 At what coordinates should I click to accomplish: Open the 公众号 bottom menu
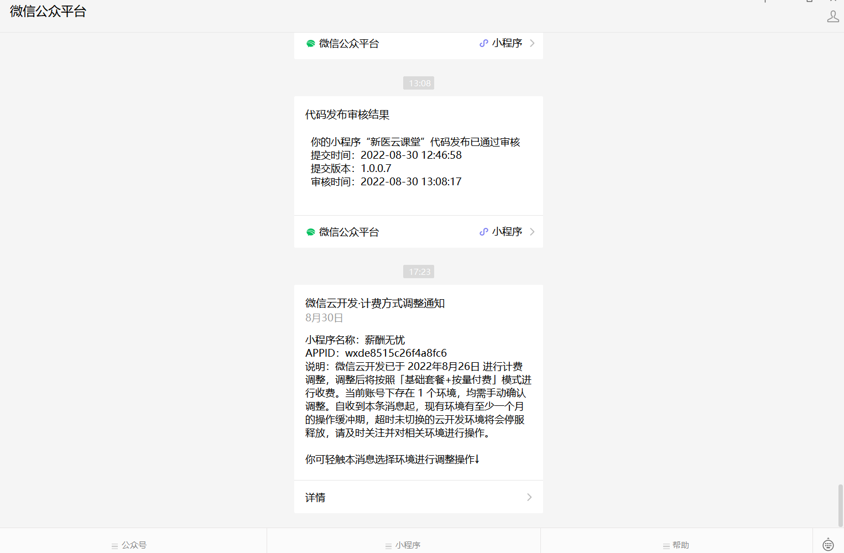133,540
